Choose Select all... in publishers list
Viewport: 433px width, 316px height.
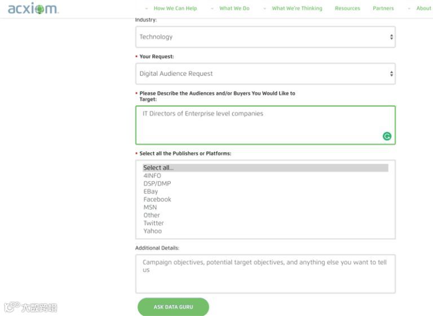(158, 168)
